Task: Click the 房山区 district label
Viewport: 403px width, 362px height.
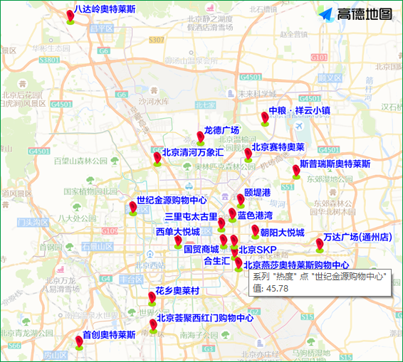Action: [x=56, y=356]
